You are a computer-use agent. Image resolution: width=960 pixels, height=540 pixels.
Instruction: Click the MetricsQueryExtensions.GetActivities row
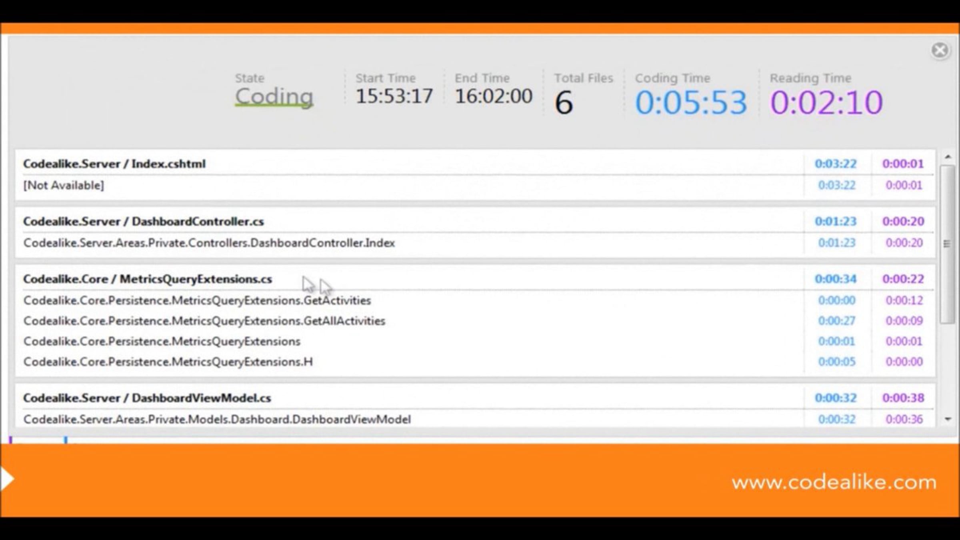(x=197, y=301)
